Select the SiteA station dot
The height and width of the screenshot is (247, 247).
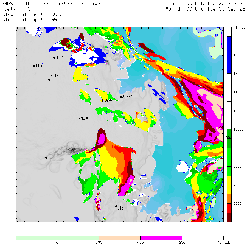click(x=121, y=97)
